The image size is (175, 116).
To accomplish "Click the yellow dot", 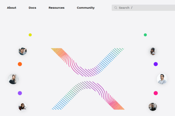I will click(x=30, y=35).
